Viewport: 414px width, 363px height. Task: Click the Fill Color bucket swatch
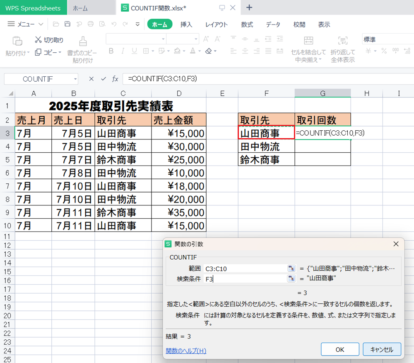click(177, 51)
